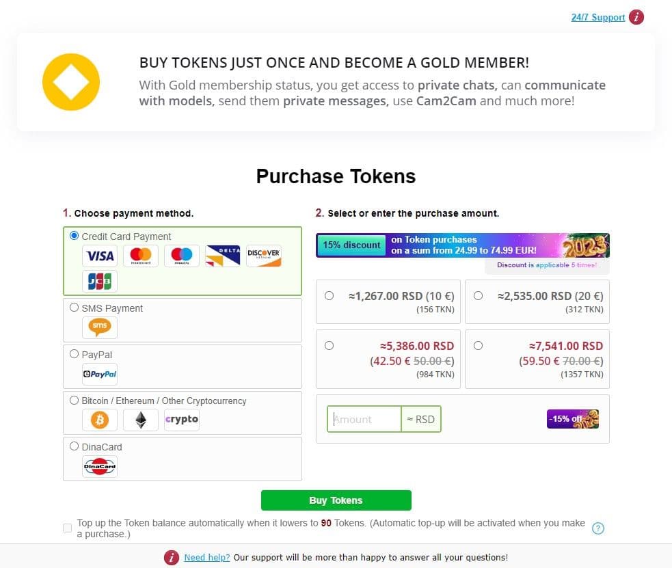Open the 24/7 Support link
The width and height of the screenshot is (672, 568).
(598, 17)
